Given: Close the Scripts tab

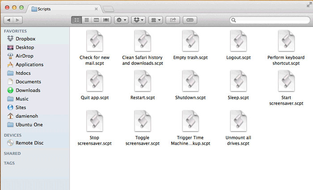Looking at the screenshot, I should point(96,9).
